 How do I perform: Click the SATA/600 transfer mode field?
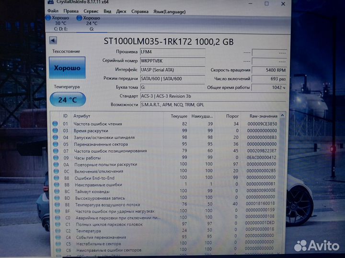pyautogui.click(x=172, y=78)
